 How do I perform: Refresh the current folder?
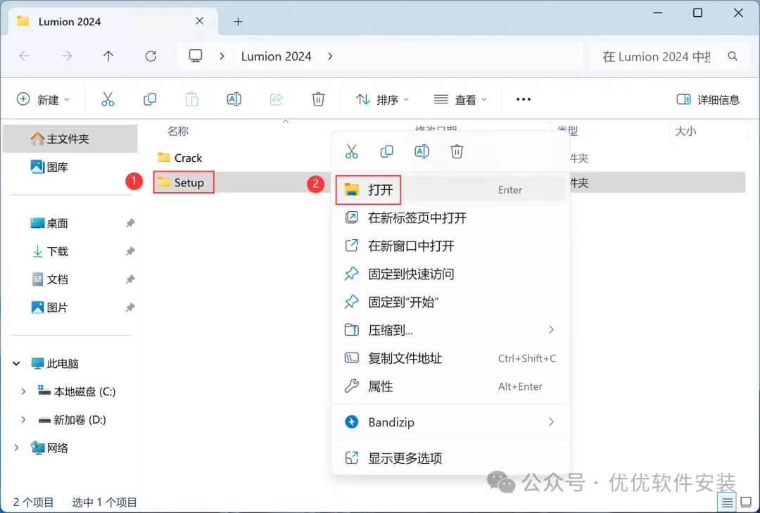click(151, 56)
